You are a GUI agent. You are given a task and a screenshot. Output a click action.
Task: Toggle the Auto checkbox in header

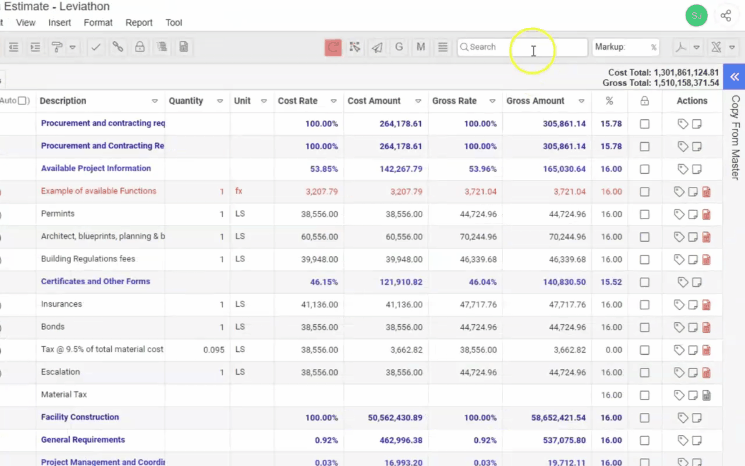coord(22,101)
